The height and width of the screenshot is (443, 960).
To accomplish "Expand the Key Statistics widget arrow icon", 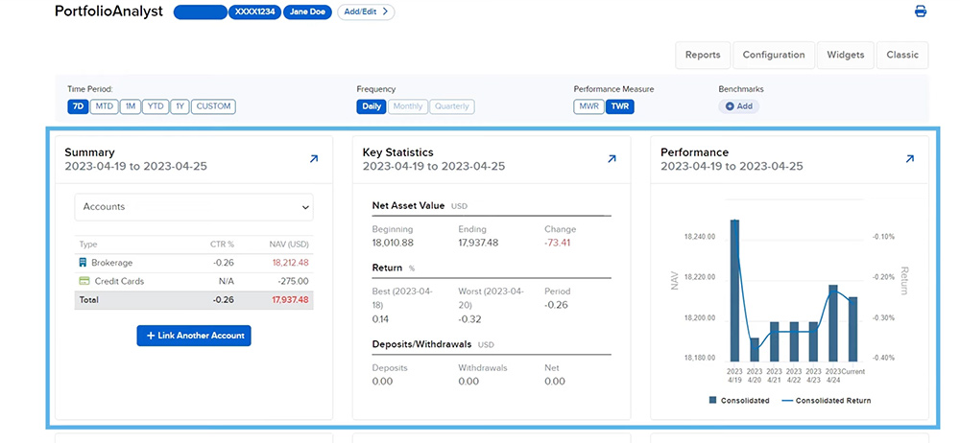I will click(x=612, y=158).
